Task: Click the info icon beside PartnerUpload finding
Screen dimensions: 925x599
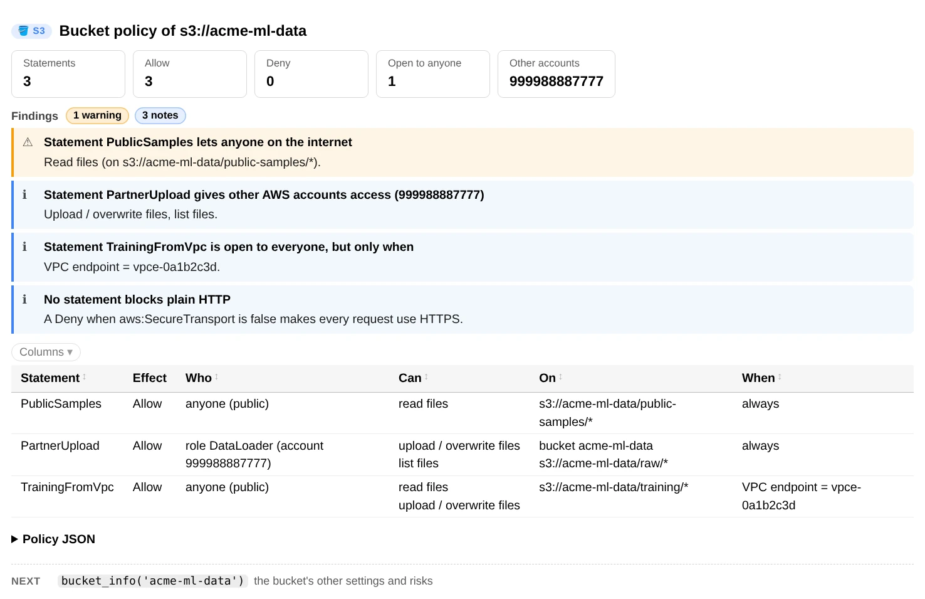Action: (24, 195)
